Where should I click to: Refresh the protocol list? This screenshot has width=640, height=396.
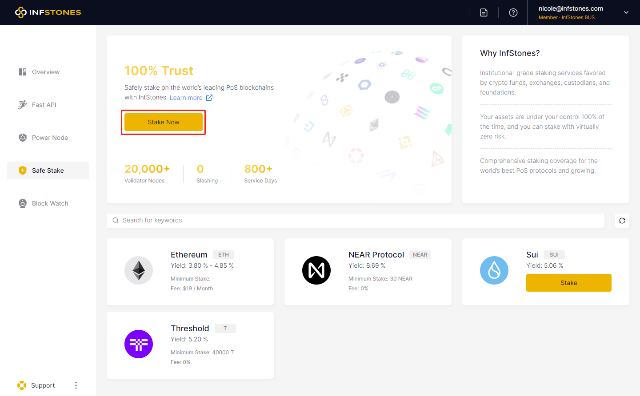622,221
